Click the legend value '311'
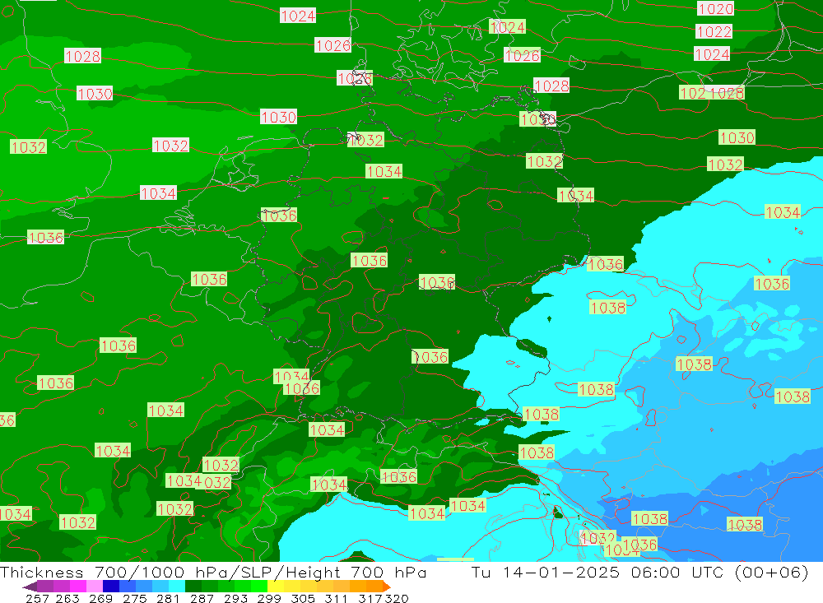 click(x=336, y=599)
